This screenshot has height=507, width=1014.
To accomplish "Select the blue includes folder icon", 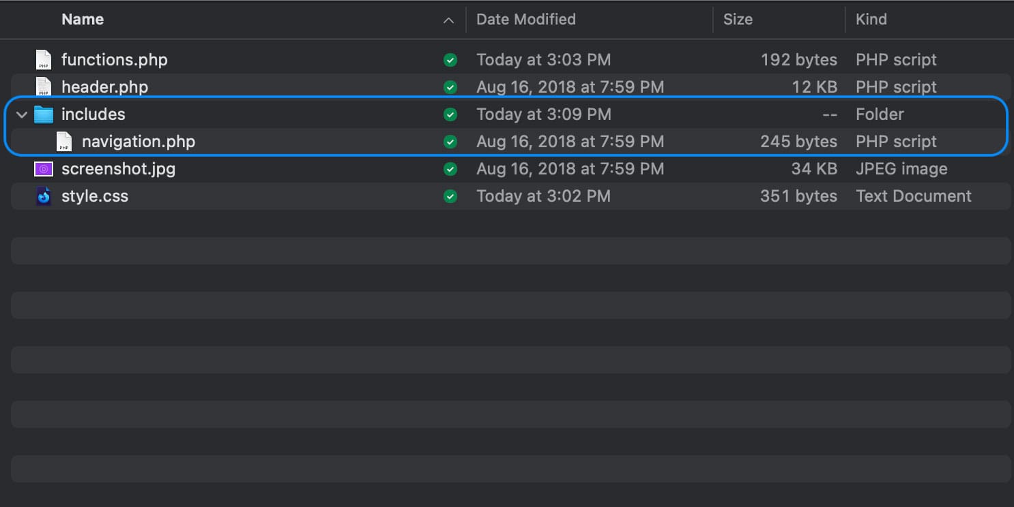I will (x=44, y=114).
